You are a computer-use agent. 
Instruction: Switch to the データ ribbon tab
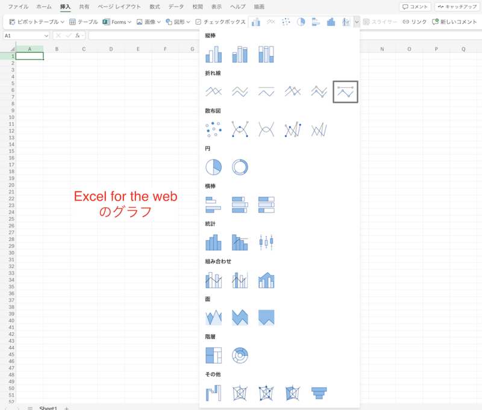(177, 7)
